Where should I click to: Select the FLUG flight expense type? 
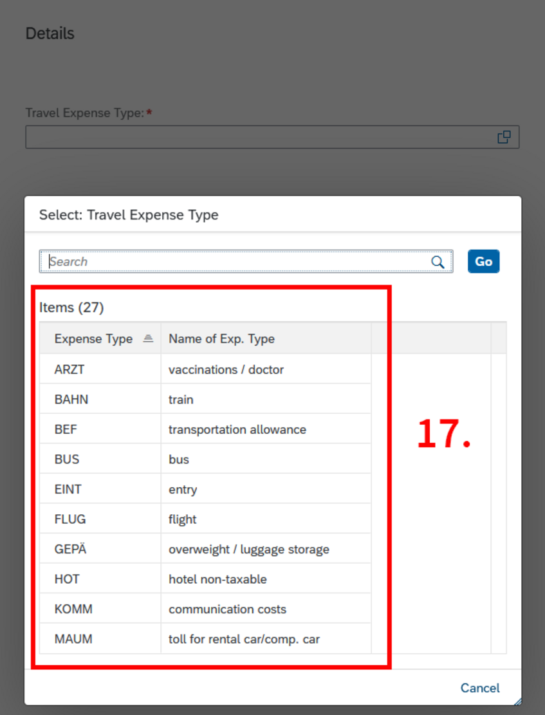tap(273, 519)
